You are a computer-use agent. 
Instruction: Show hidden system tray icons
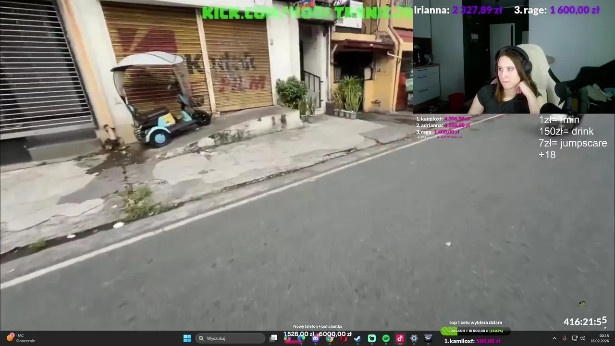coord(554,338)
